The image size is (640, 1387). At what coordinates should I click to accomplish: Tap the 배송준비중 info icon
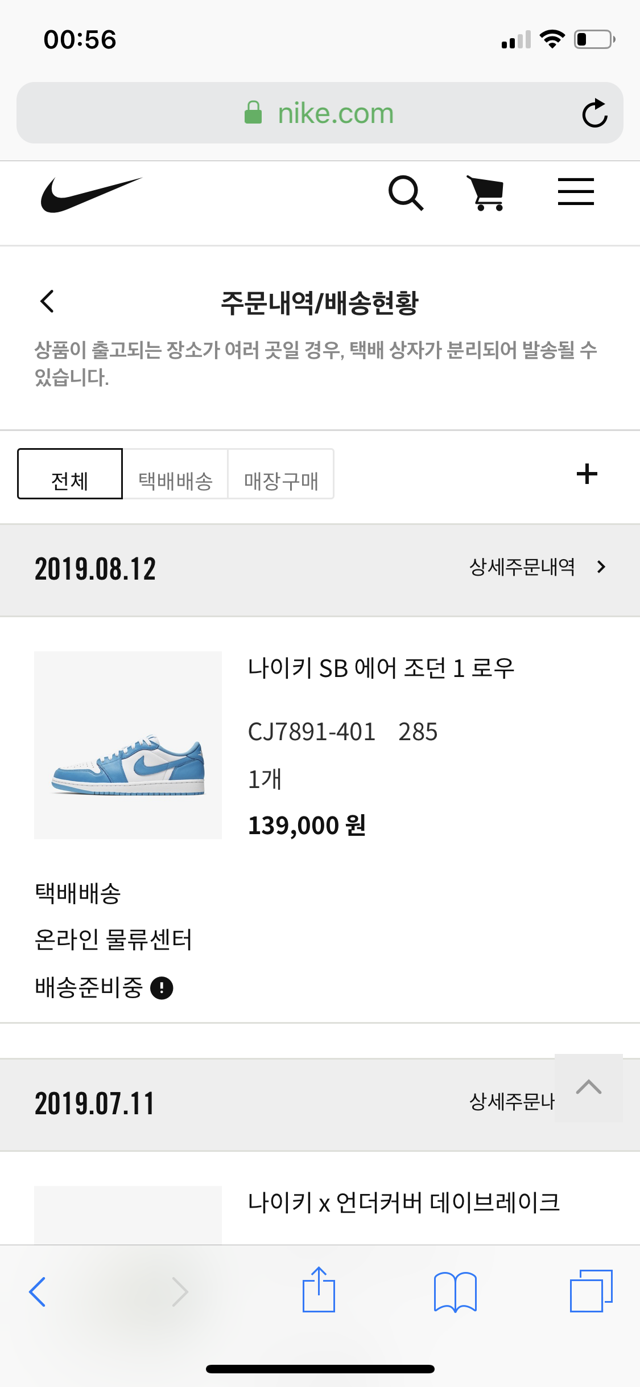click(162, 988)
